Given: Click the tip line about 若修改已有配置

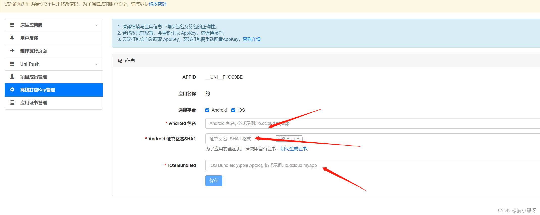Looking at the screenshot, I should click(x=172, y=33).
